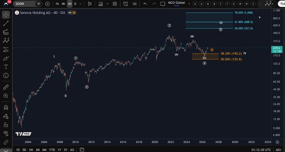
Task: Redo the last chart action
Action: 154,4
